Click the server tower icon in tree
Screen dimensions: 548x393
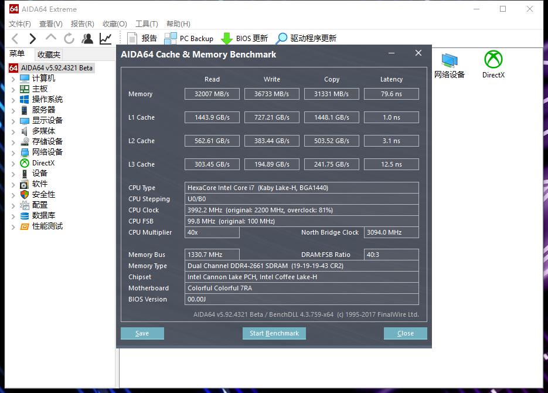click(25, 110)
